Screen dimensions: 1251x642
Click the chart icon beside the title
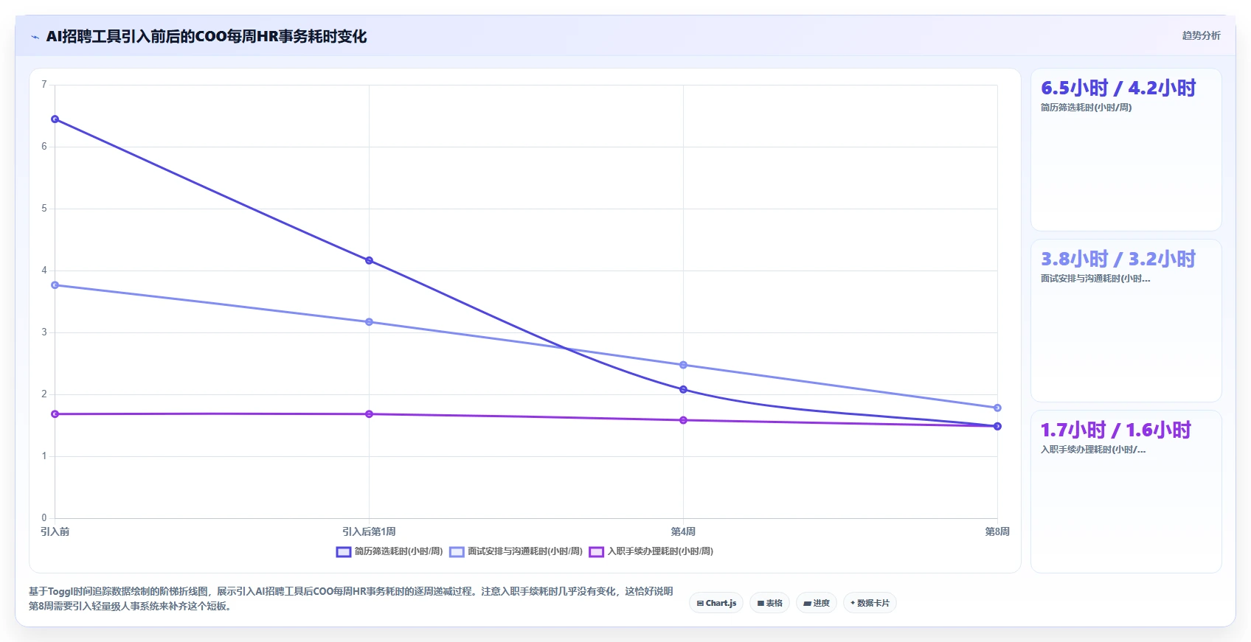pyautogui.click(x=35, y=37)
